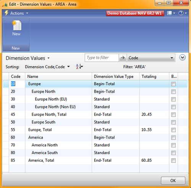191x188 pixels.
Task: Toggle Blocked checkbox for Europe South row
Action: click(173, 122)
